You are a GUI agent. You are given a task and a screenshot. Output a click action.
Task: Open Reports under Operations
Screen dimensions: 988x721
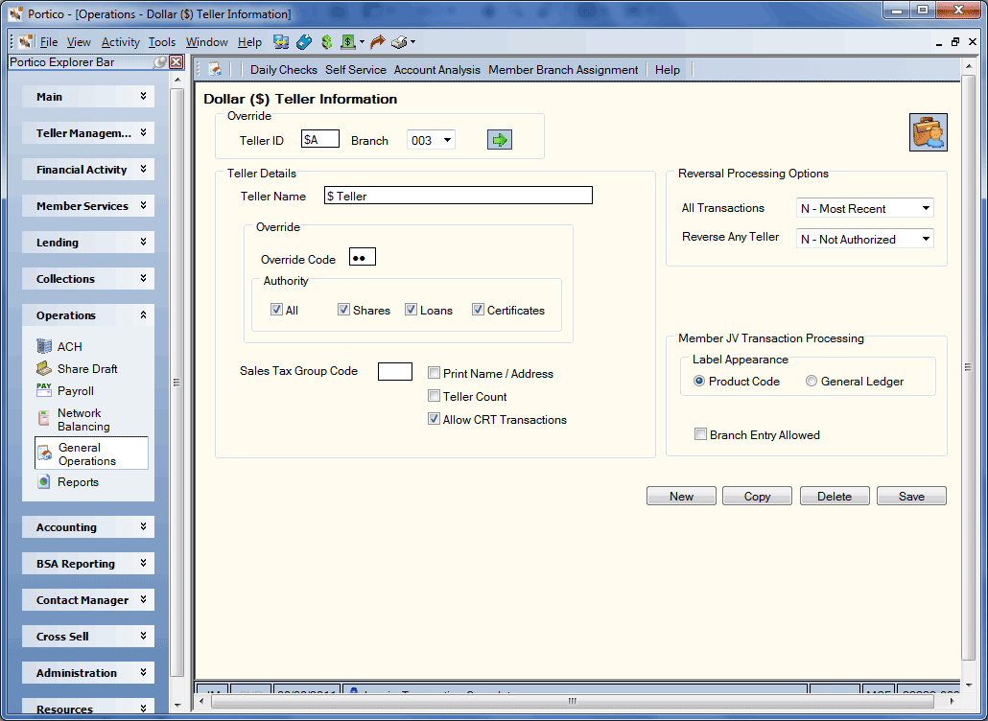(67, 481)
